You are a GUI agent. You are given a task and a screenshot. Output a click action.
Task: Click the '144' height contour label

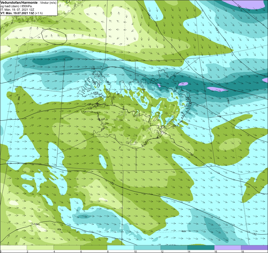click(217, 29)
